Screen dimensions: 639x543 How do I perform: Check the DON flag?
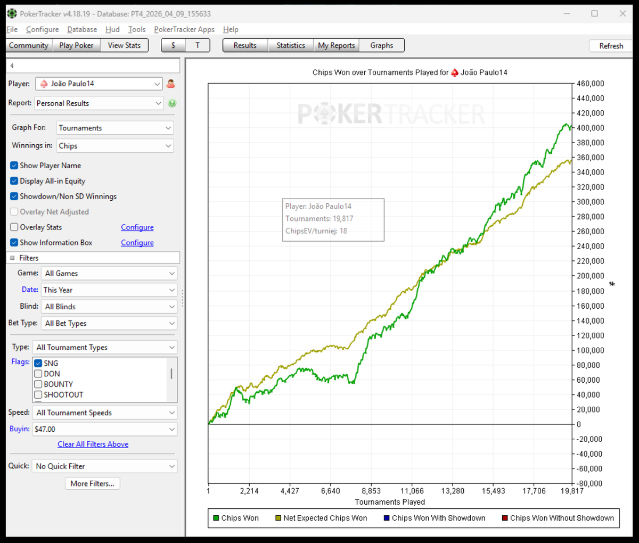(x=38, y=374)
